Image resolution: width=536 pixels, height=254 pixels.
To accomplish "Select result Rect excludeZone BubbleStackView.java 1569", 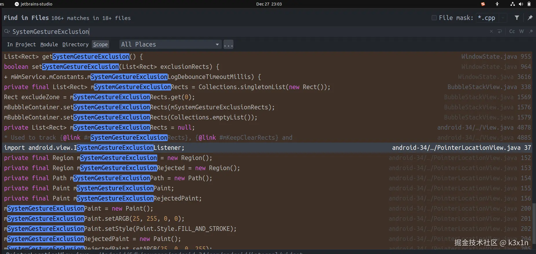I will click(x=268, y=97).
